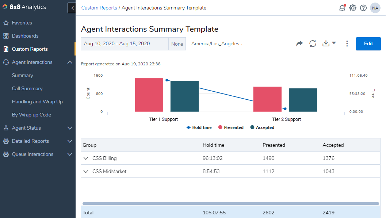Click the date range field

coord(125,44)
